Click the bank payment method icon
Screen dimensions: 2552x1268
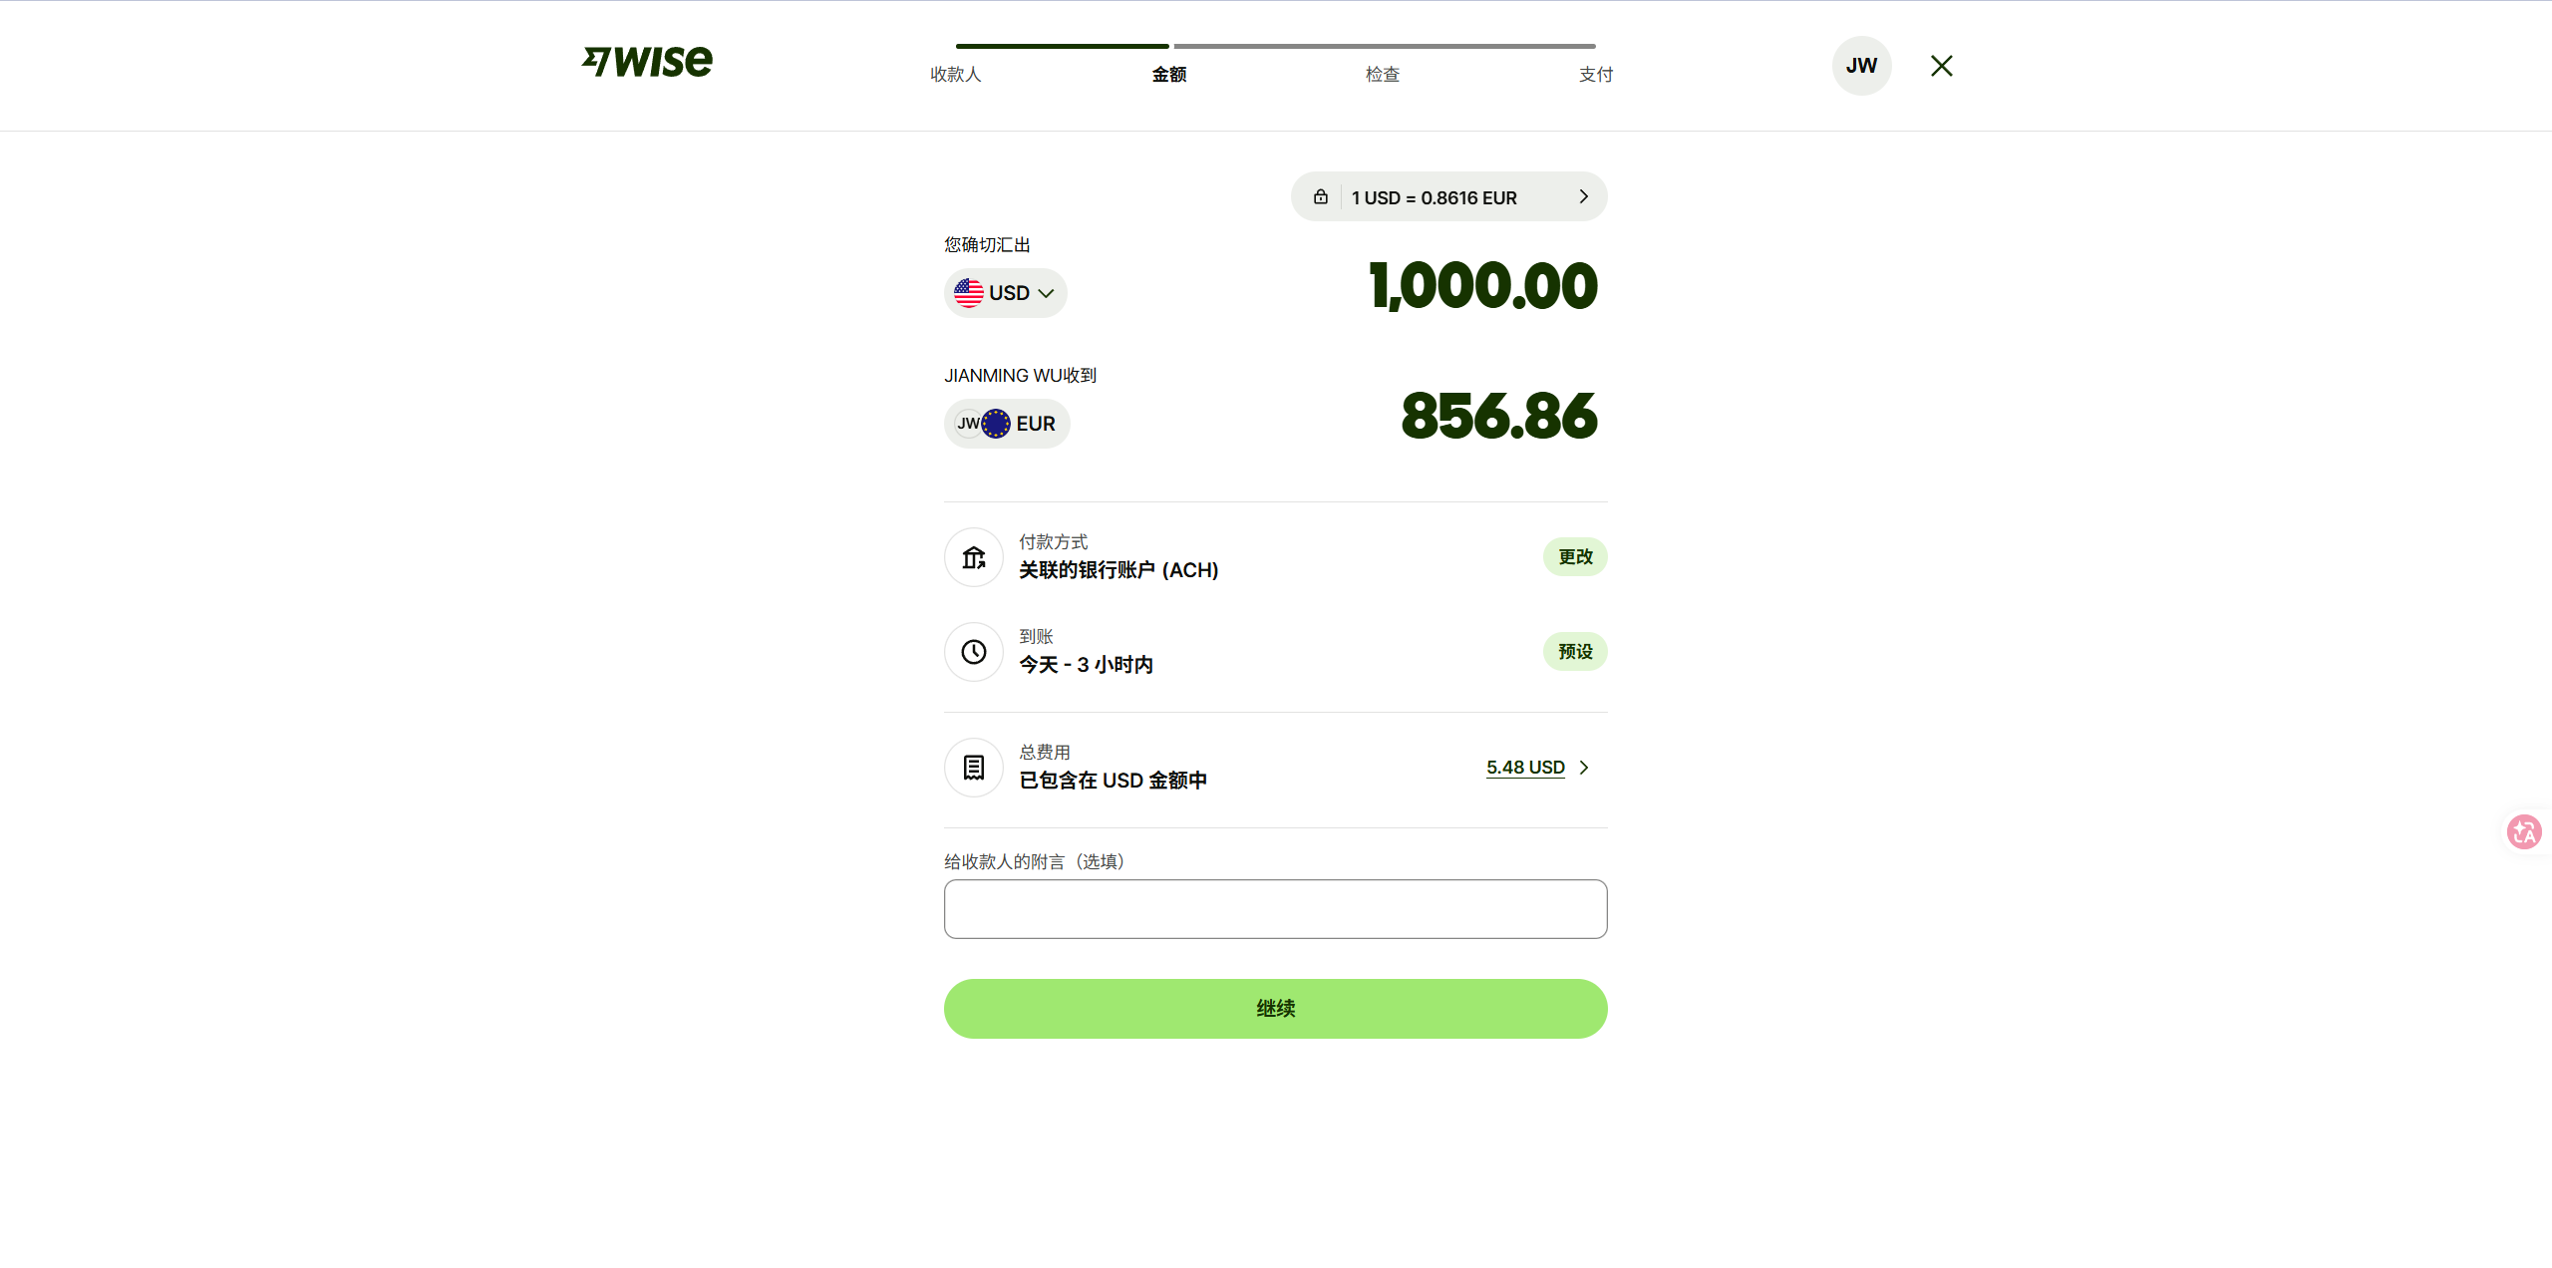point(974,557)
